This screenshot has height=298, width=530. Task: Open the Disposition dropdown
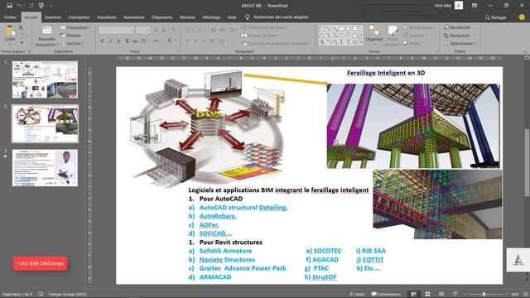(x=75, y=27)
